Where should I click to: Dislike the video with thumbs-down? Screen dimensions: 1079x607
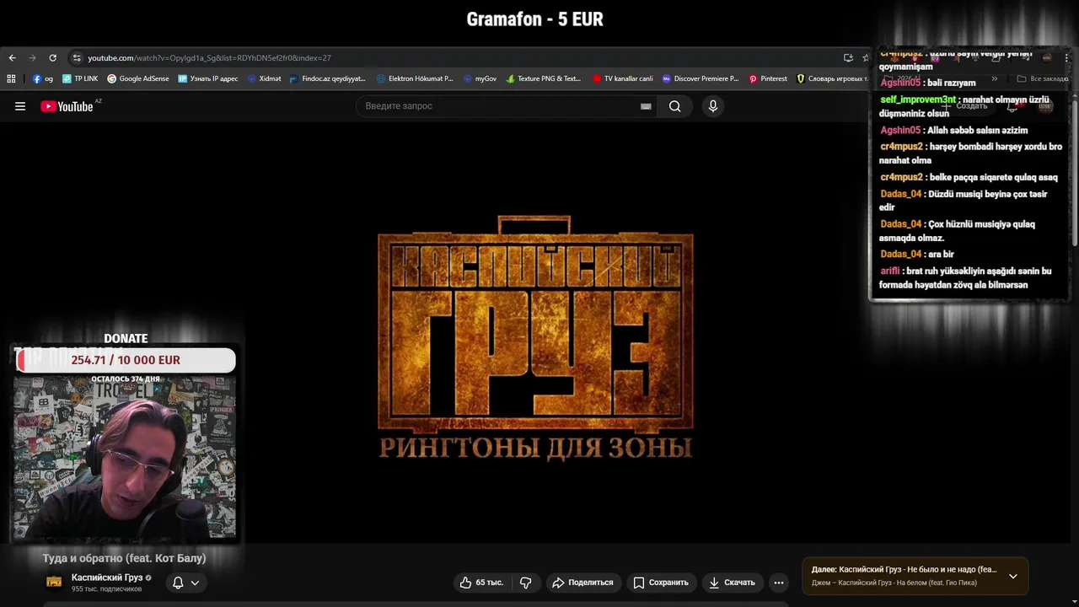pos(526,583)
